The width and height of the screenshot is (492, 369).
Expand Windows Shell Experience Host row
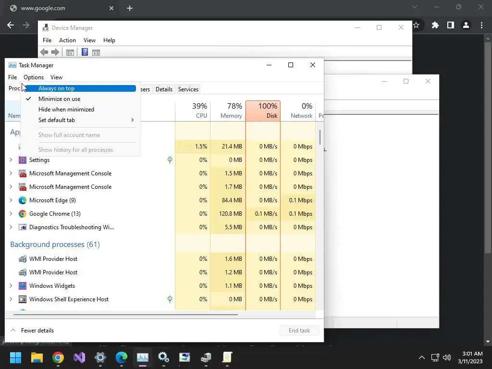pos(11,299)
